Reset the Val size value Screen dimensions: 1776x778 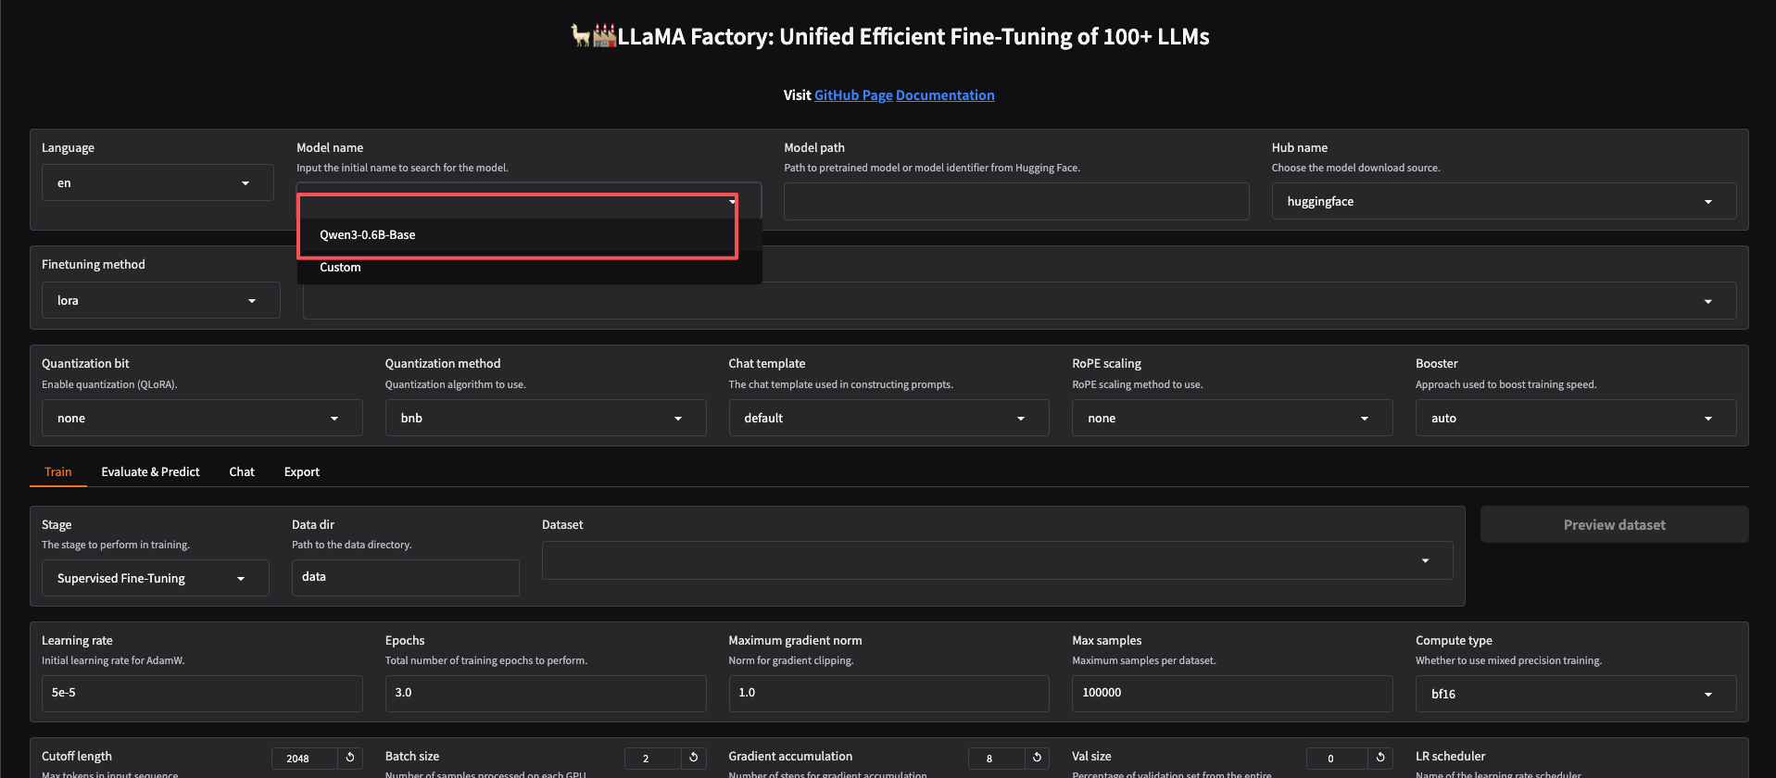click(1379, 758)
